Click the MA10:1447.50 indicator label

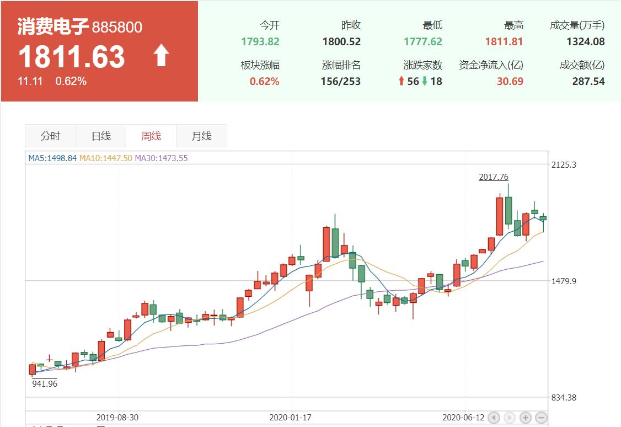(106, 158)
